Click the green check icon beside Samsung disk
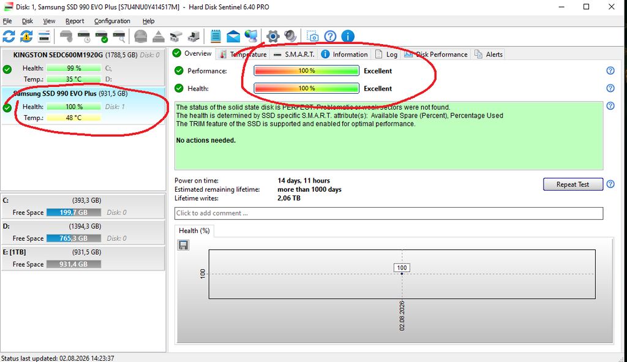 [7, 108]
